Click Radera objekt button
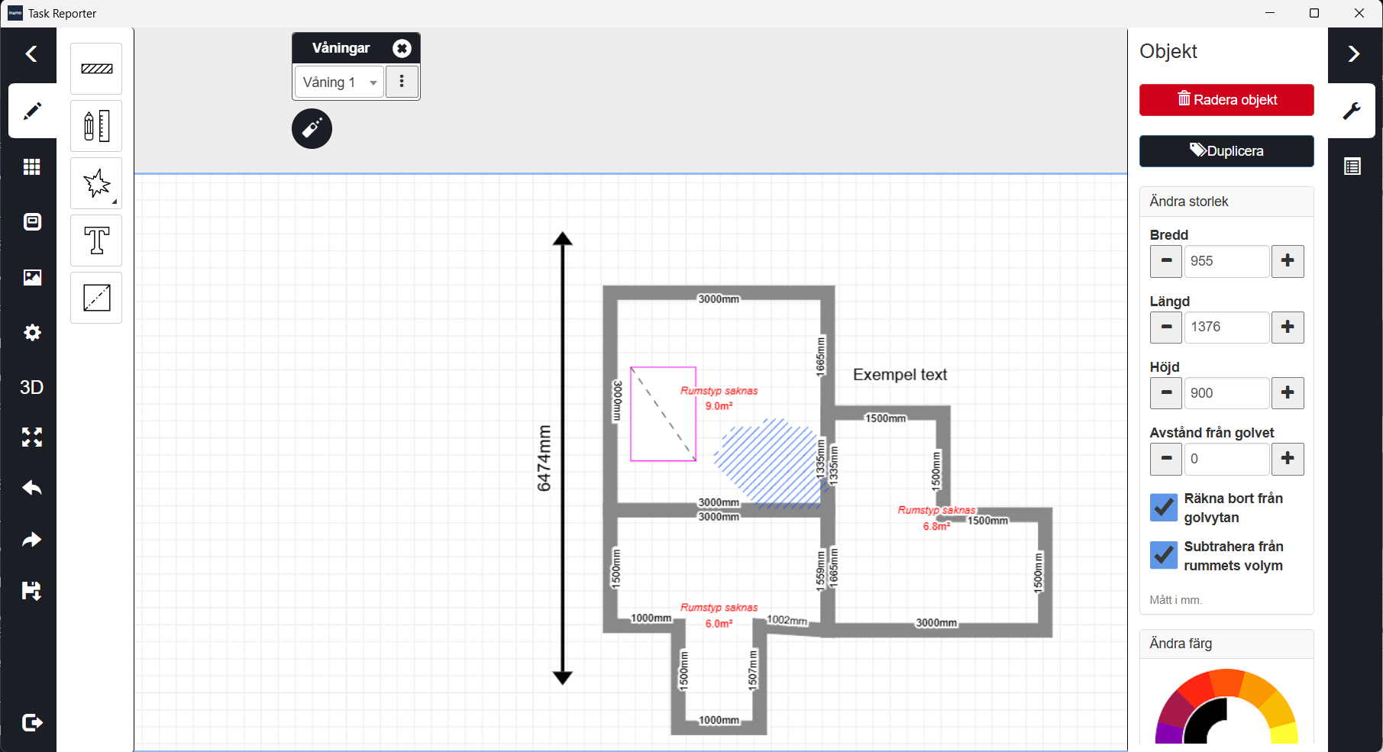The width and height of the screenshot is (1383, 752). (x=1226, y=100)
